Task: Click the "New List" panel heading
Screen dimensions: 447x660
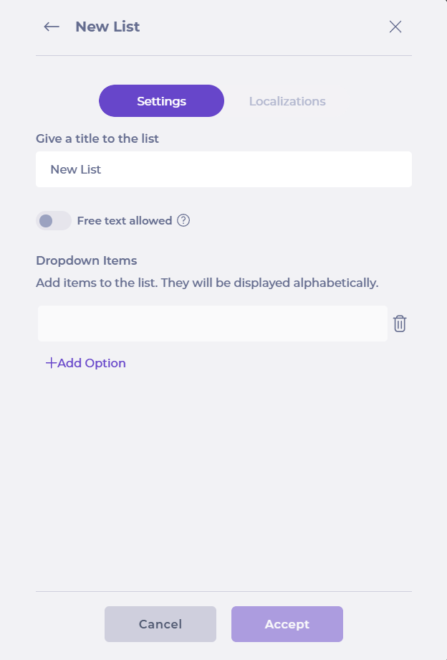Action: click(x=107, y=27)
